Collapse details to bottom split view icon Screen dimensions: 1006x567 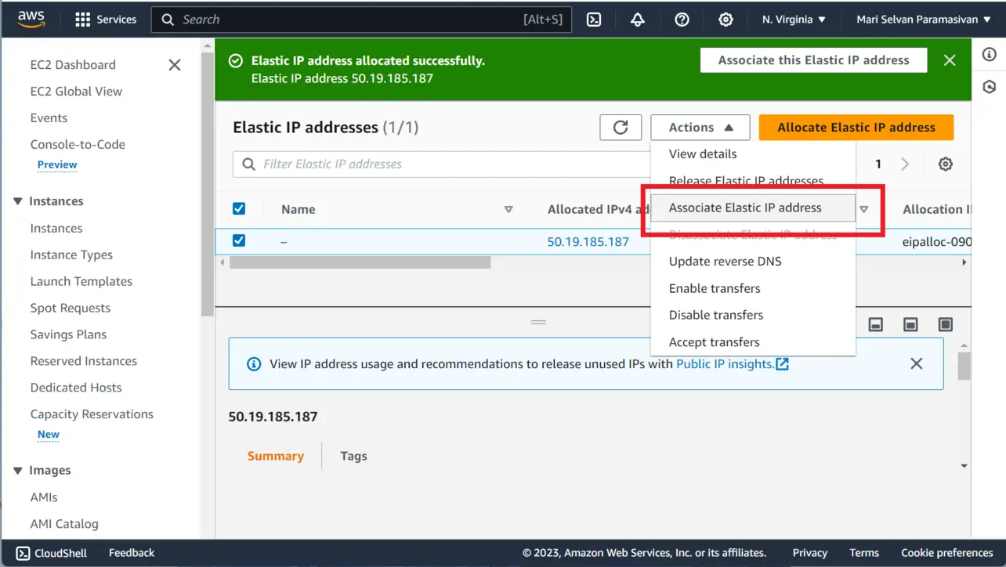(x=876, y=324)
